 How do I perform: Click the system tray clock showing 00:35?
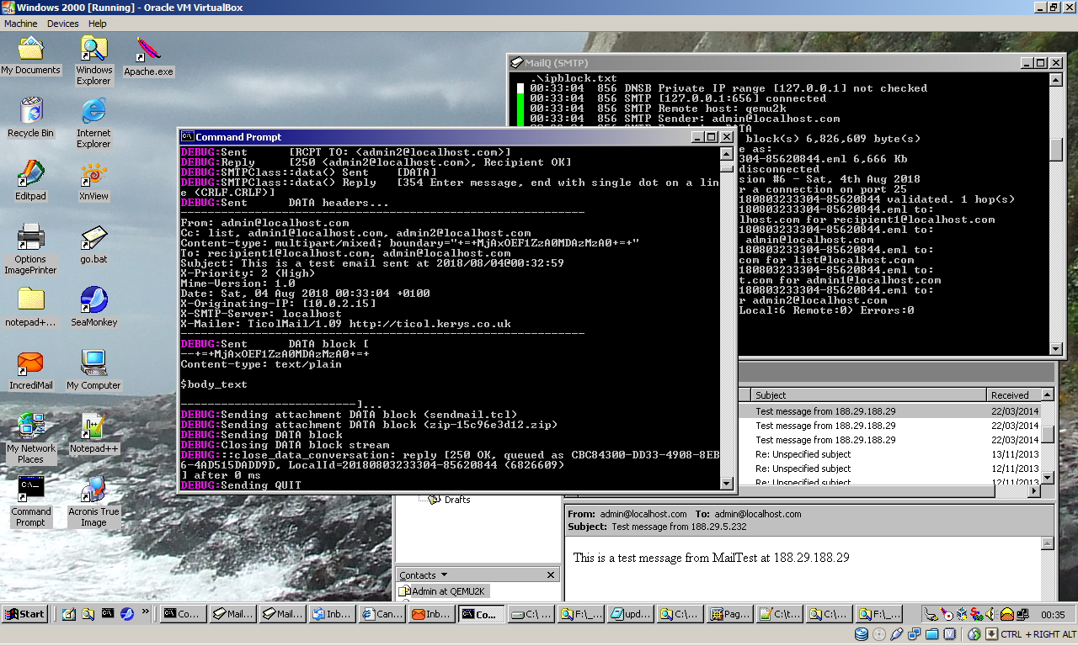coord(1053,615)
